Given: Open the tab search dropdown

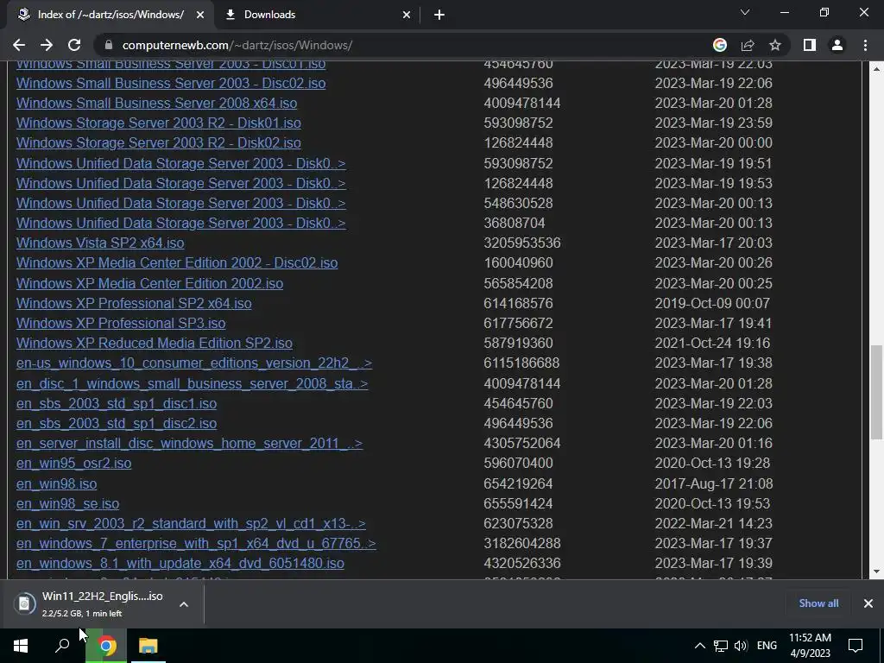Looking at the screenshot, I should pos(745,12).
